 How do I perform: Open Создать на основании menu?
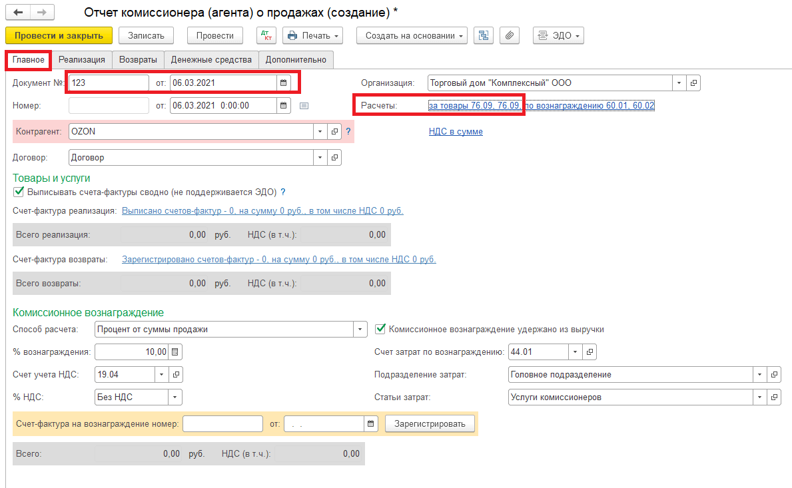[412, 35]
